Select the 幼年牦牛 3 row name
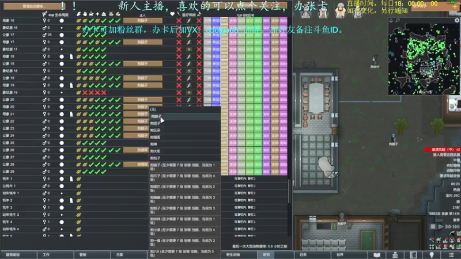This screenshot has height=259, width=461. click(10, 215)
